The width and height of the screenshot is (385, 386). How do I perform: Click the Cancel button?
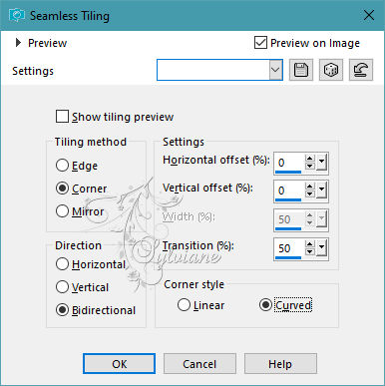coord(199,364)
